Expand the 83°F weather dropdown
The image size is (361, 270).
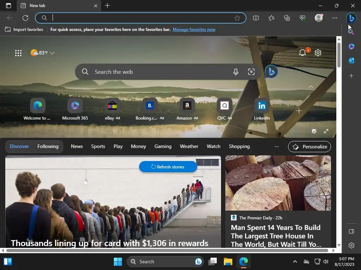click(x=43, y=53)
